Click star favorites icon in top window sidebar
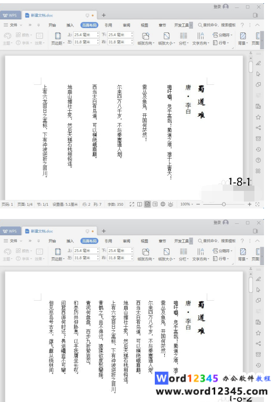 pos(258,117)
